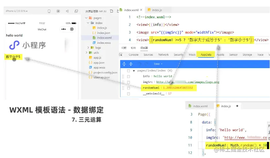The image size is (270, 158).
Task: Click the capsule circle close button
Action: (72, 29)
